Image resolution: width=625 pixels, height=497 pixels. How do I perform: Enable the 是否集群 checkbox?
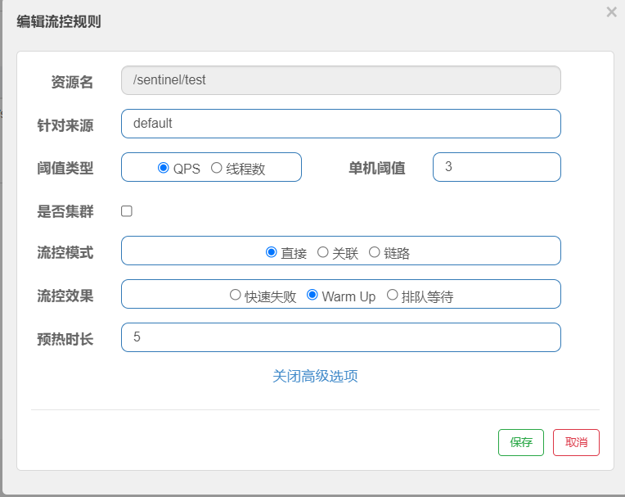(127, 211)
